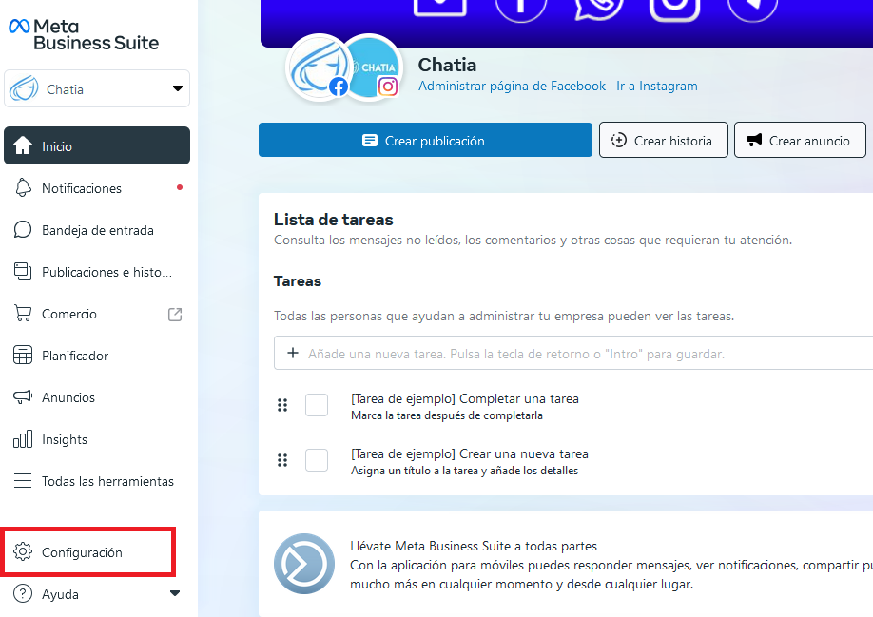This screenshot has width=873, height=617.
Task: Click the Chatia account avatar in selector
Action: (24, 88)
